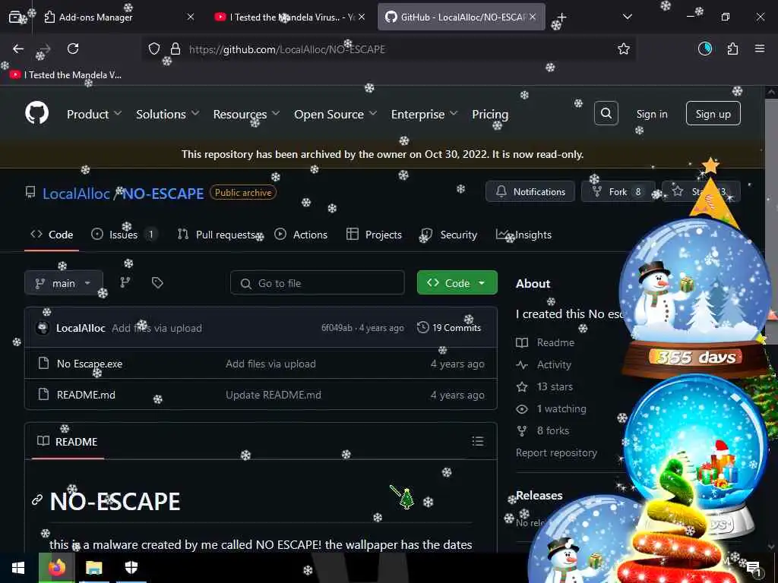Switch to the Issues tab

[124, 235]
